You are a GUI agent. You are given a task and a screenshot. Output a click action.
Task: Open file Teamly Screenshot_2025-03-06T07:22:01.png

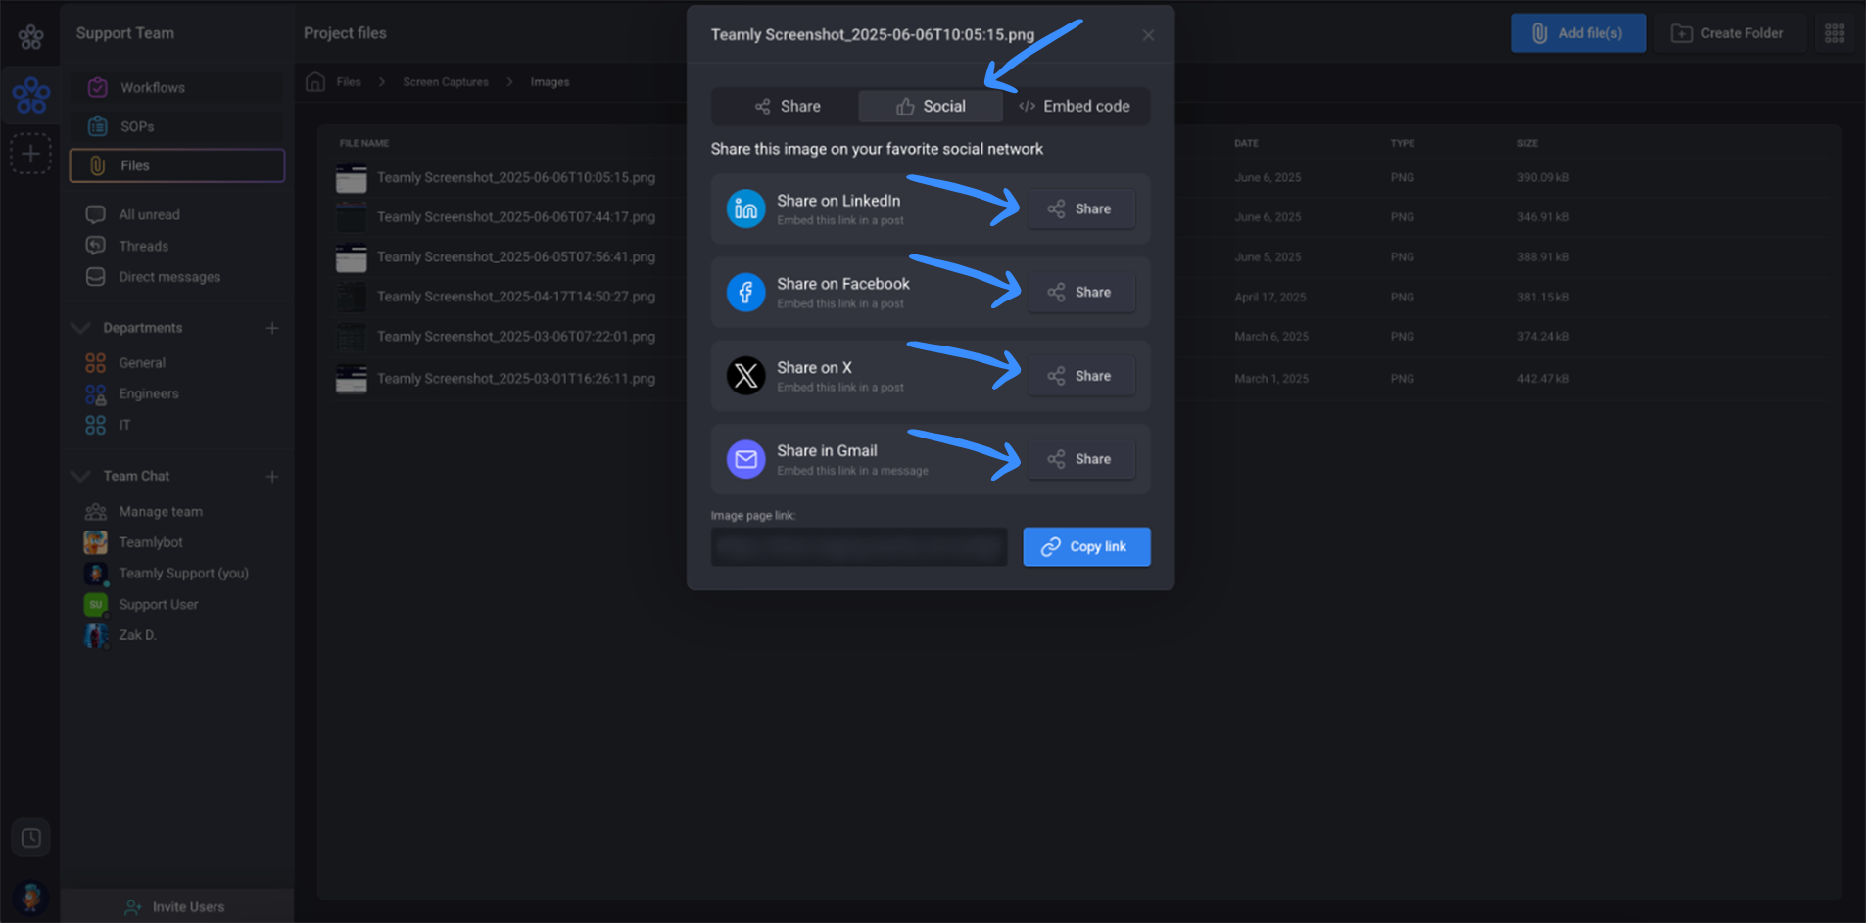click(516, 337)
